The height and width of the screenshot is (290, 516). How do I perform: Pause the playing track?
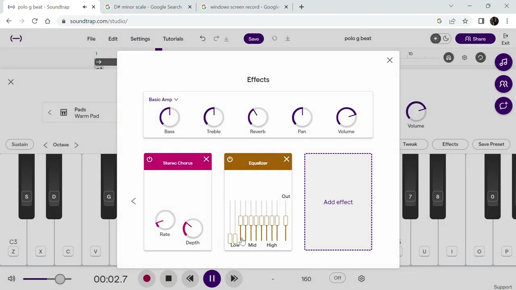tap(212, 278)
